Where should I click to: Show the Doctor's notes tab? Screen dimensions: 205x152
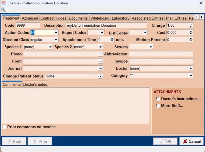pyautogui.click(x=35, y=84)
